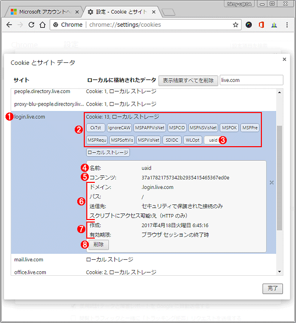
Task: Select the CkTst cookie chip
Action: pos(96,128)
